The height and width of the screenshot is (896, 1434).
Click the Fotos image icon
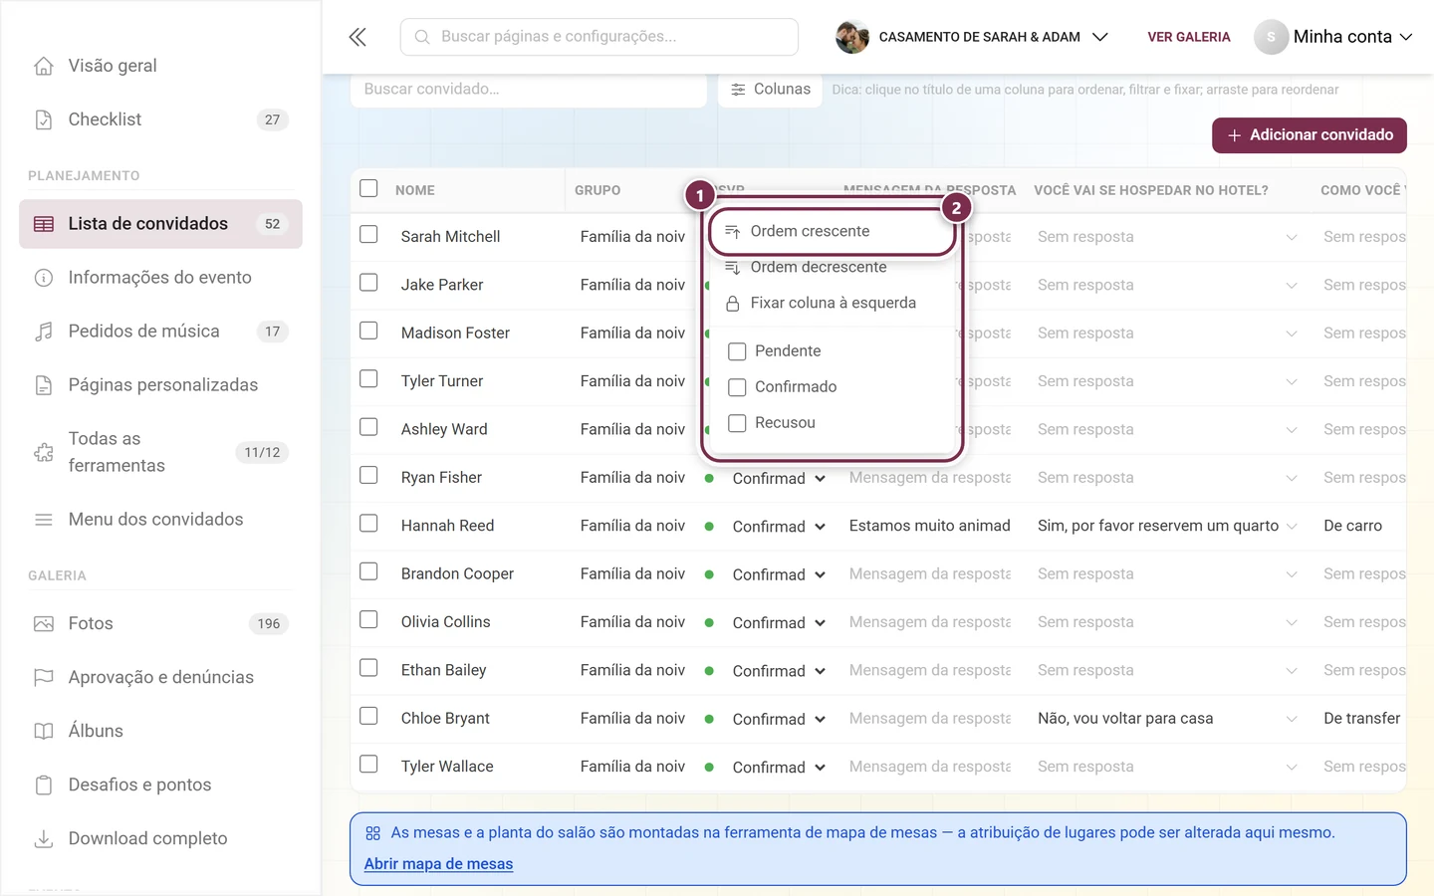coord(44,624)
